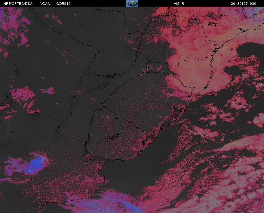The width and height of the screenshot is (264, 213).
Task: Click the Lagoa dos Patos lagoon outline
Action: click(x=173, y=117)
